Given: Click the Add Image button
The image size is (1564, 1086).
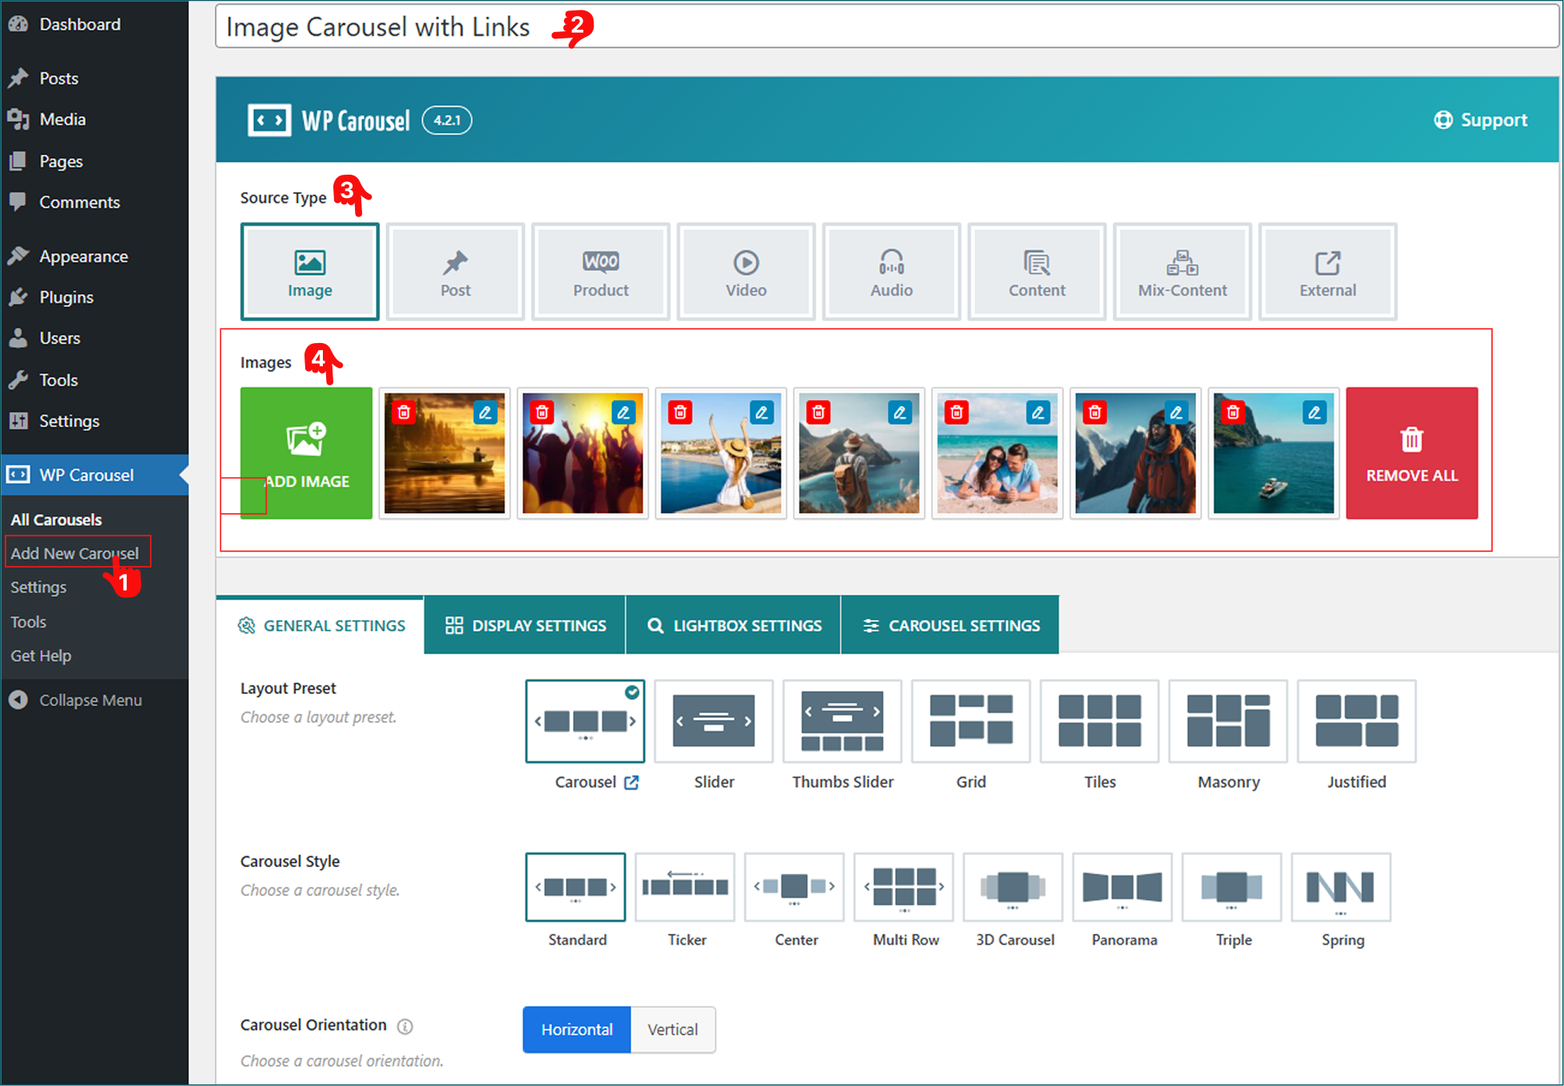Looking at the screenshot, I should click(306, 453).
